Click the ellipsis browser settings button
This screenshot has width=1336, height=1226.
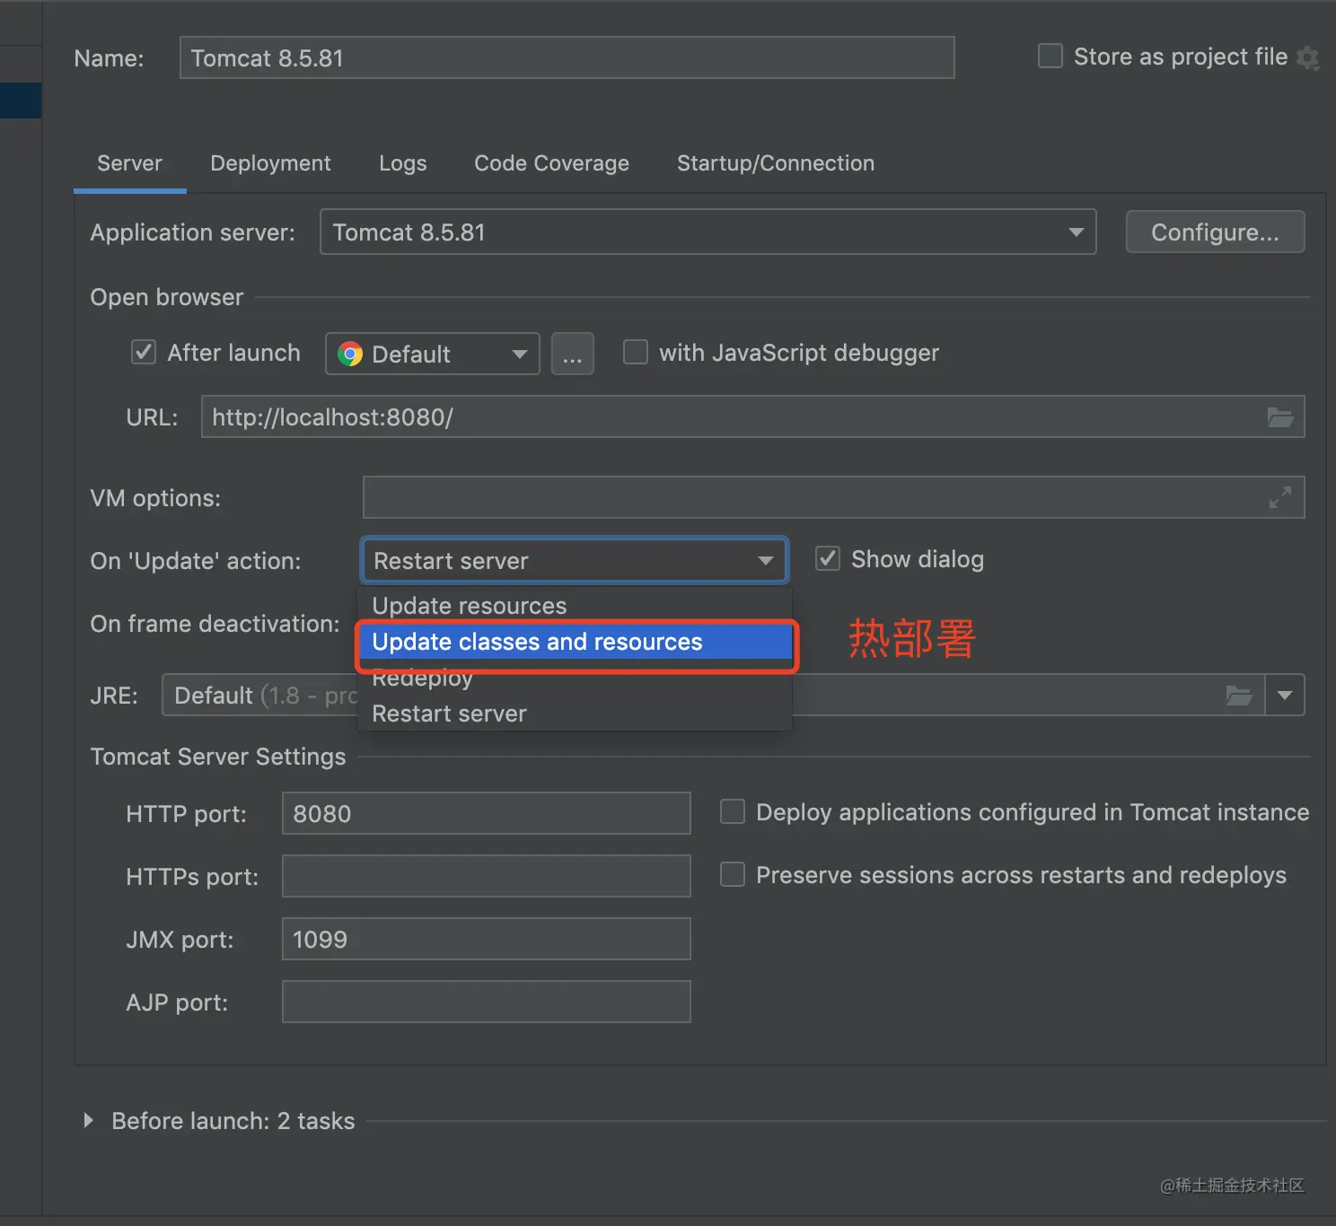coord(572,355)
